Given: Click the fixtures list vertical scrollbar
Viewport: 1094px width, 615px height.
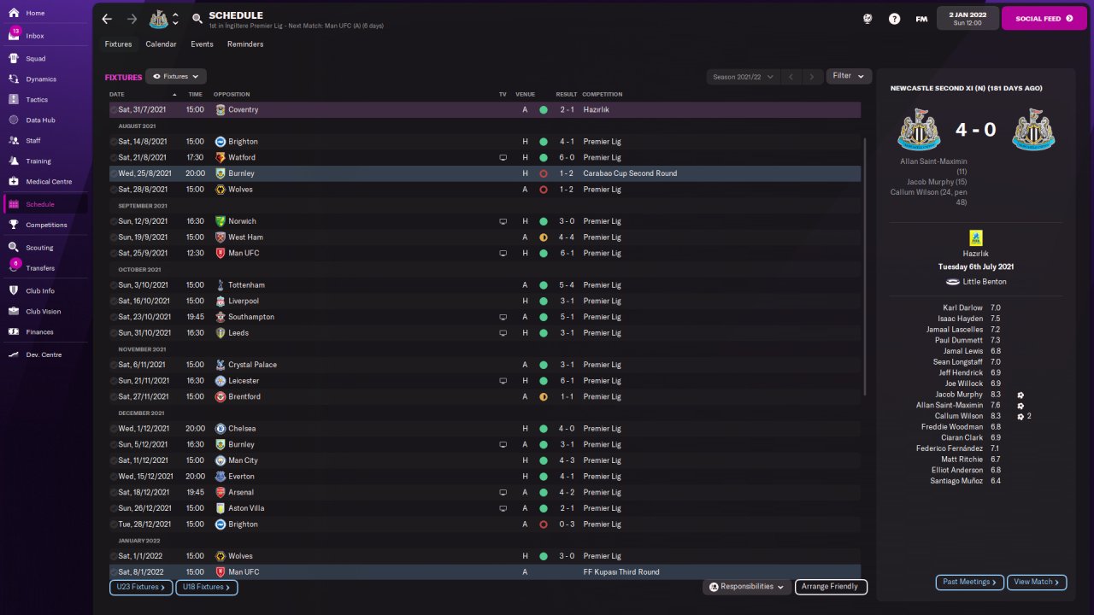Looking at the screenshot, I should (x=866, y=266).
